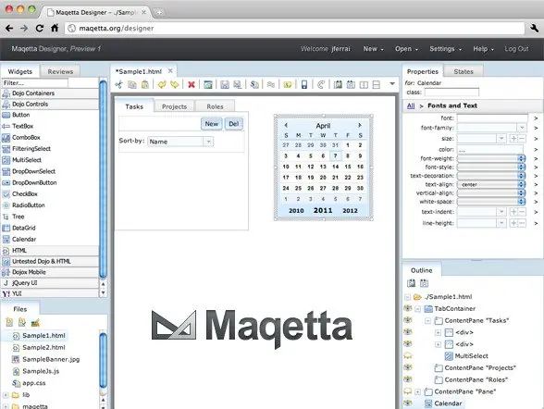
Task: Open the browser wrench settings menu
Action: point(535,28)
